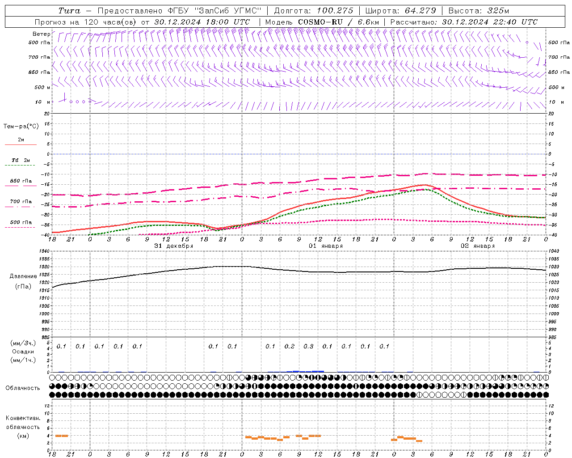Click the "850 гПа" temperature legend entry
The width and height of the screenshot is (572, 458).
pos(21,181)
